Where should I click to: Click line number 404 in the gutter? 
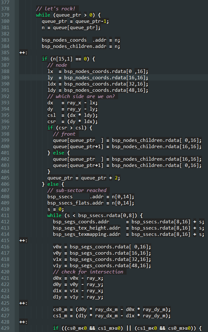pyautogui.click(x=5, y=172)
